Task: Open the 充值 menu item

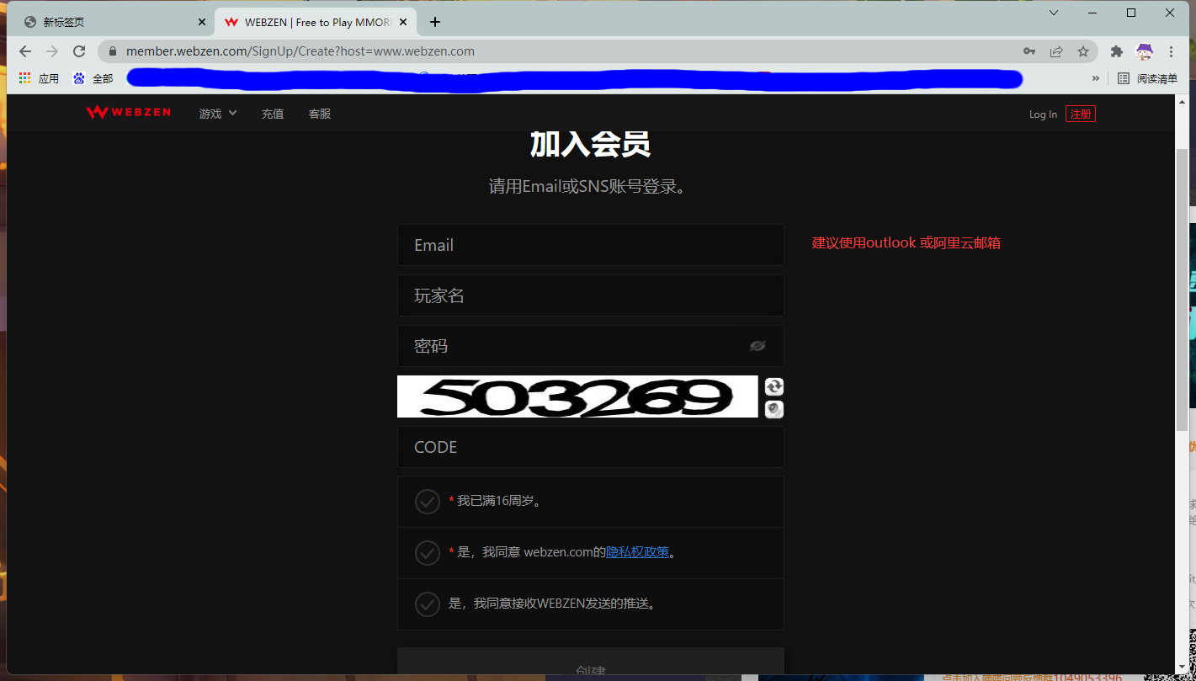Action: tap(273, 114)
